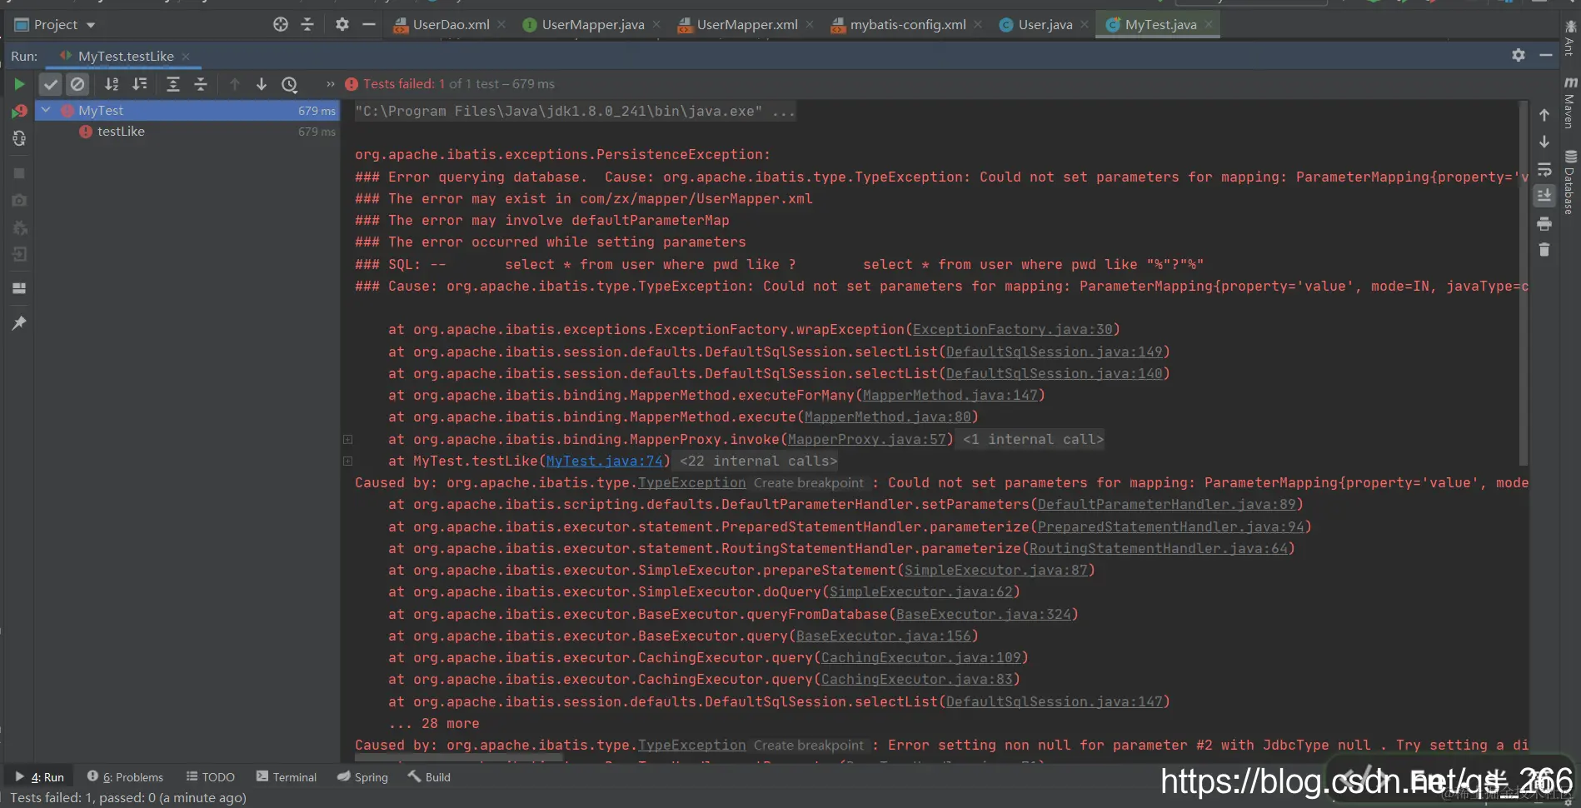Click the exit icon in Run sidebar
The height and width of the screenshot is (808, 1581).
(19, 254)
